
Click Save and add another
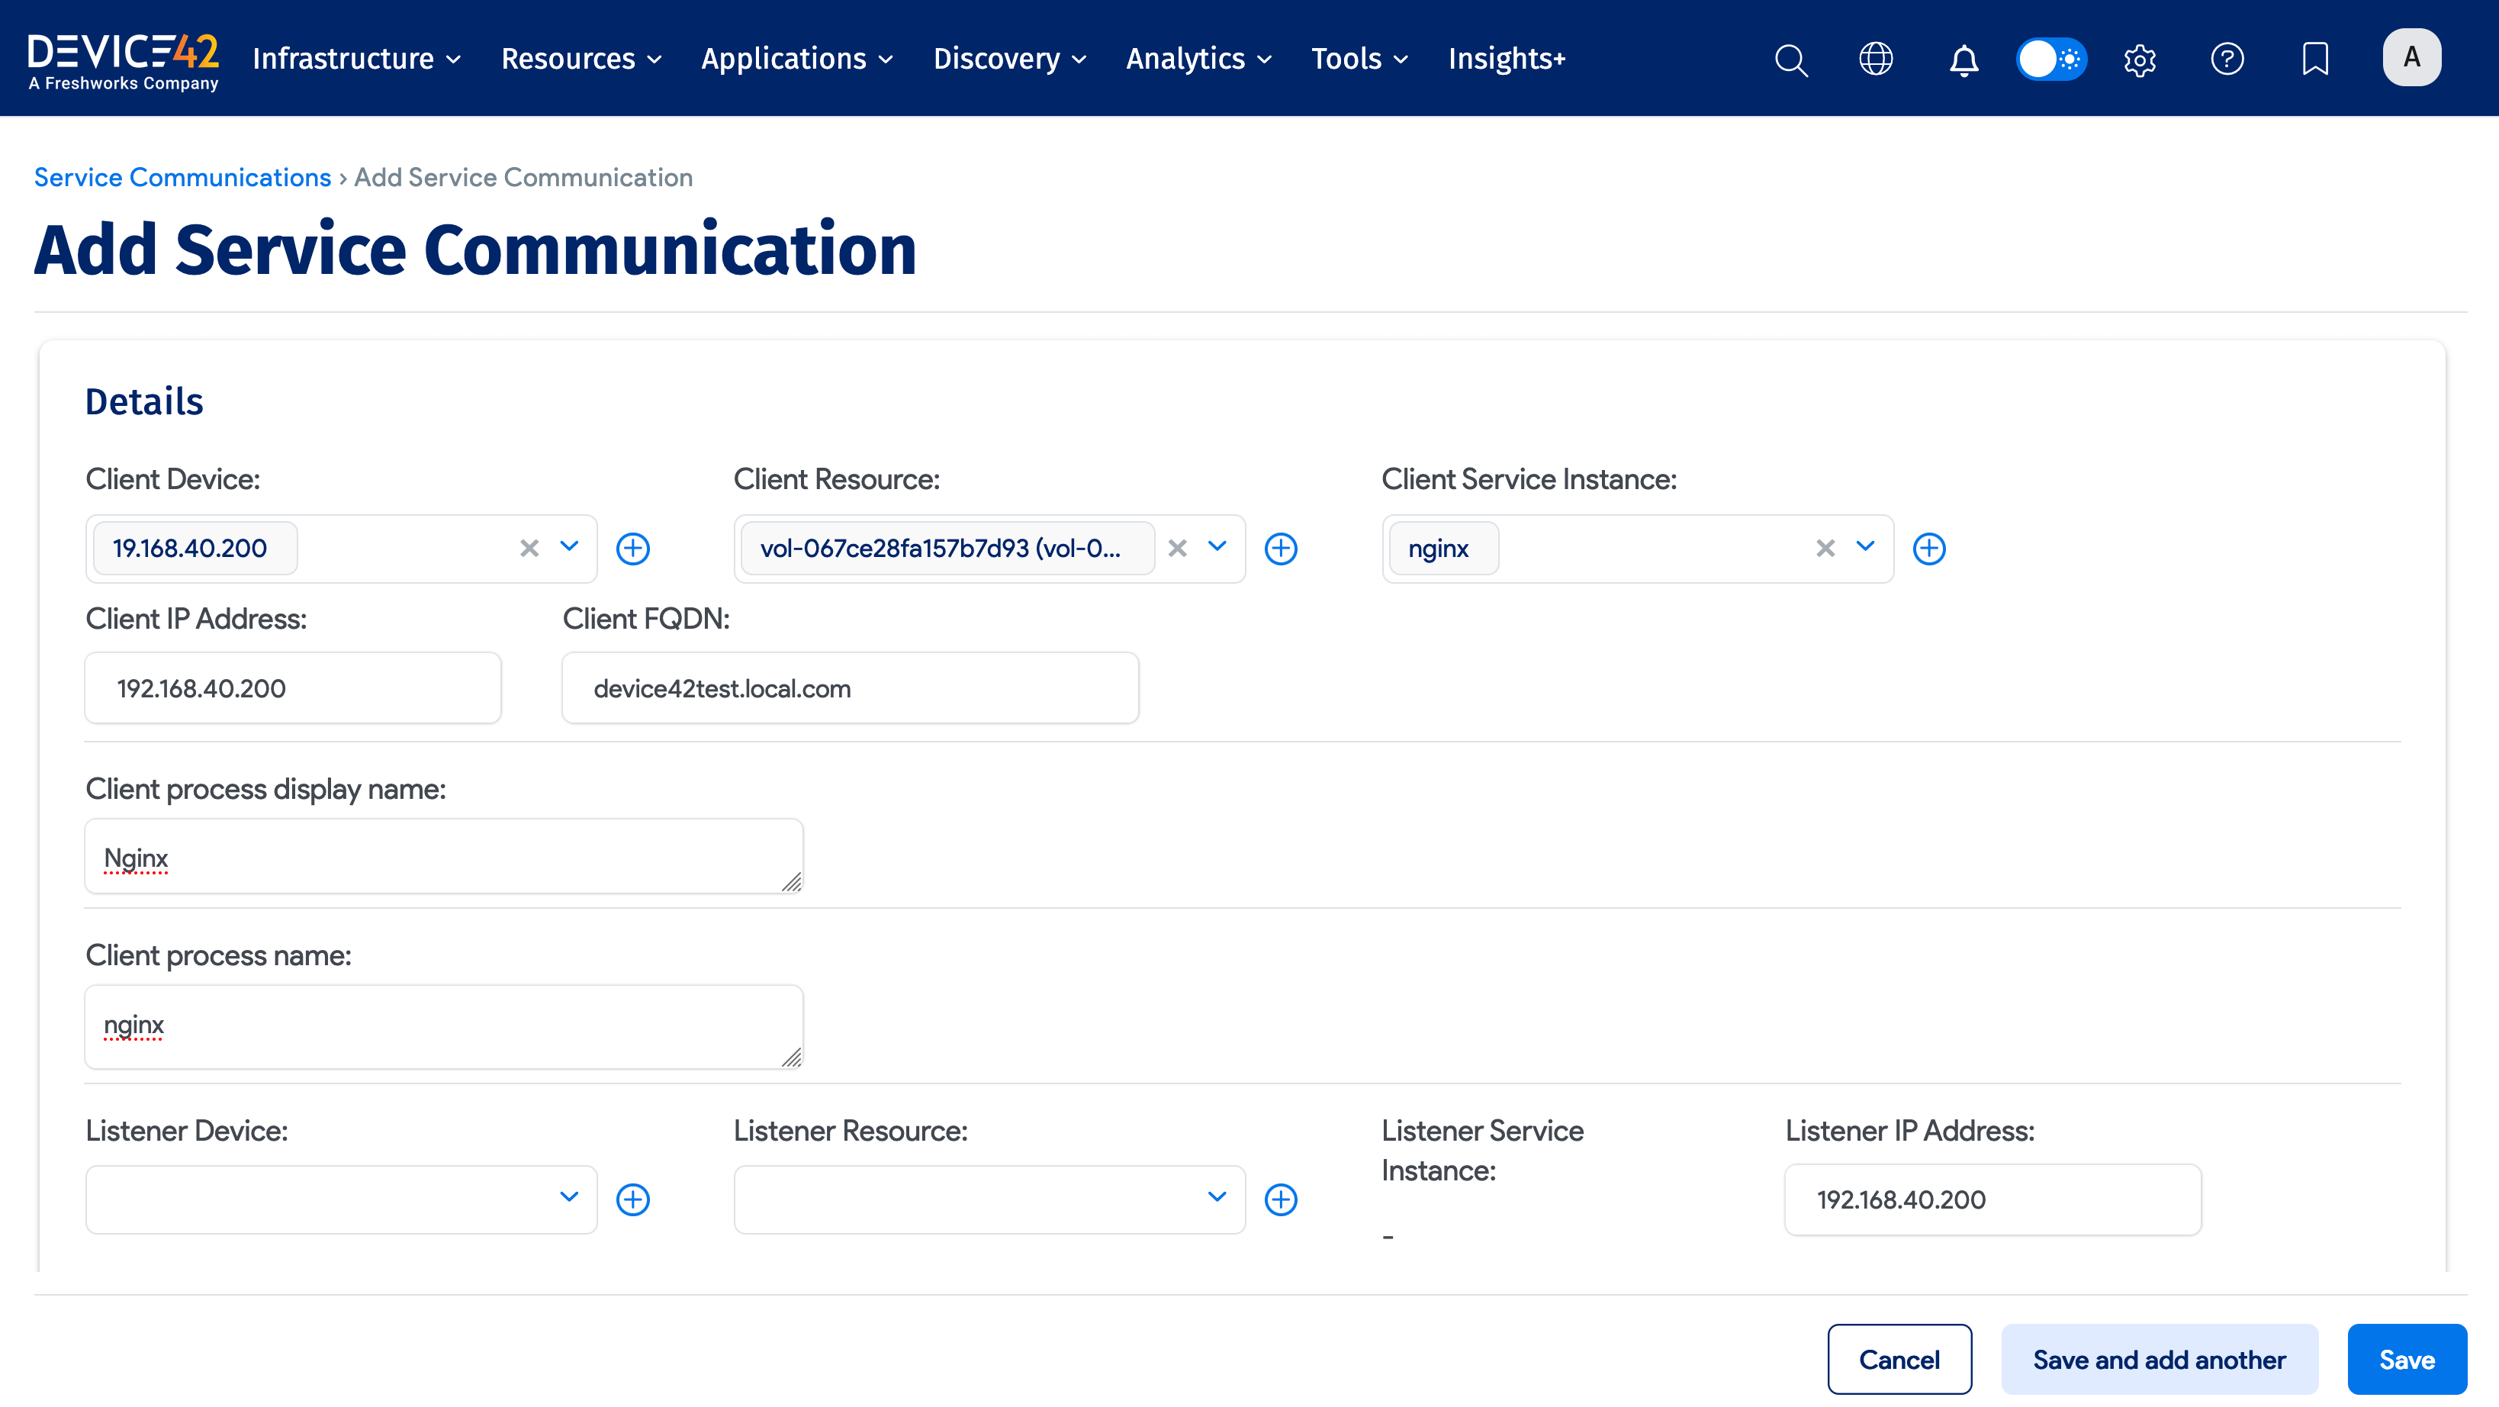2159,1358
